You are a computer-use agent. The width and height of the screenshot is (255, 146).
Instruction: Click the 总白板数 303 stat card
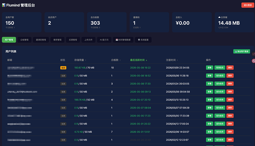(107, 22)
